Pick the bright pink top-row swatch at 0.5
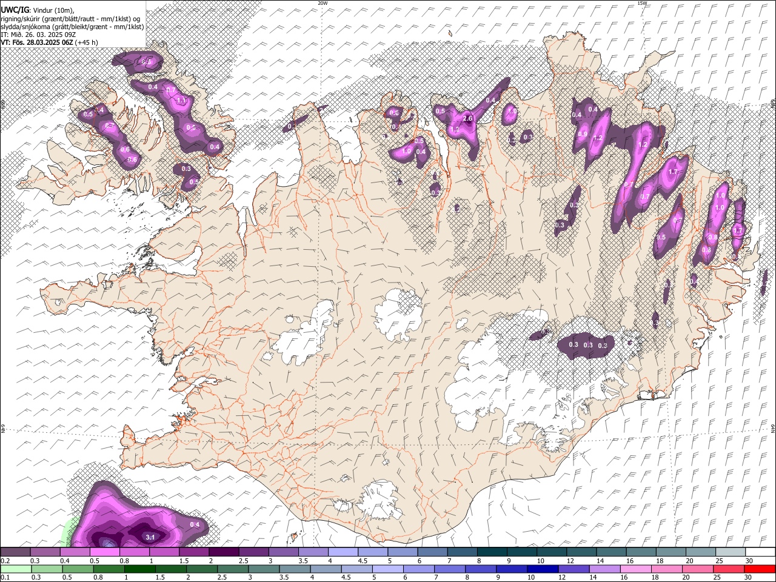Screen dimensions: 776x582 pos(105,552)
